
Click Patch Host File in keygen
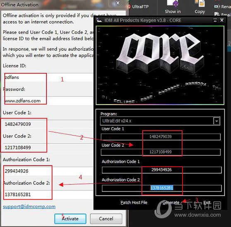[x=134, y=203]
